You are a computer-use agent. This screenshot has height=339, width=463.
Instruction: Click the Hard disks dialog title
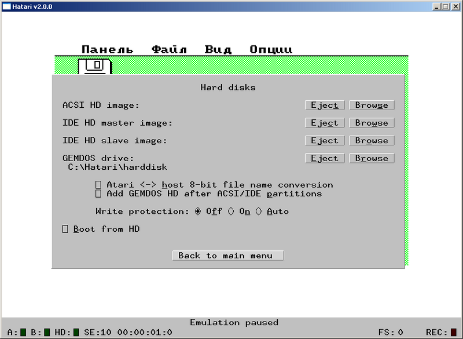228,88
